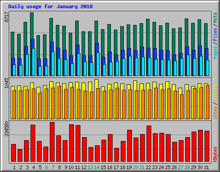Click day 10 on the date axis
This screenshot has height=172, width=220.
(x=71, y=167)
